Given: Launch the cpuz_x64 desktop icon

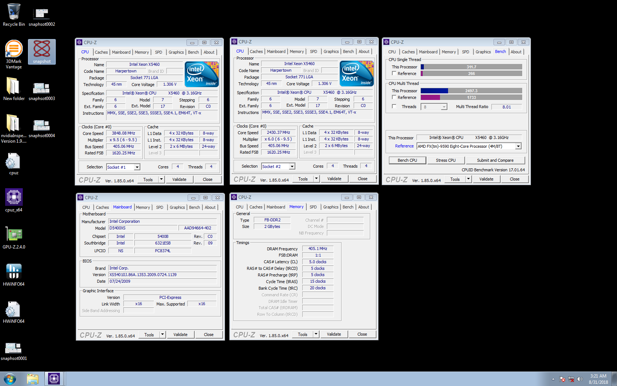Looking at the screenshot, I should (14, 200).
